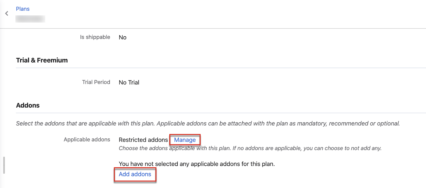Click the No value for Is shippable
This screenshot has width=426, height=188.
122,37
